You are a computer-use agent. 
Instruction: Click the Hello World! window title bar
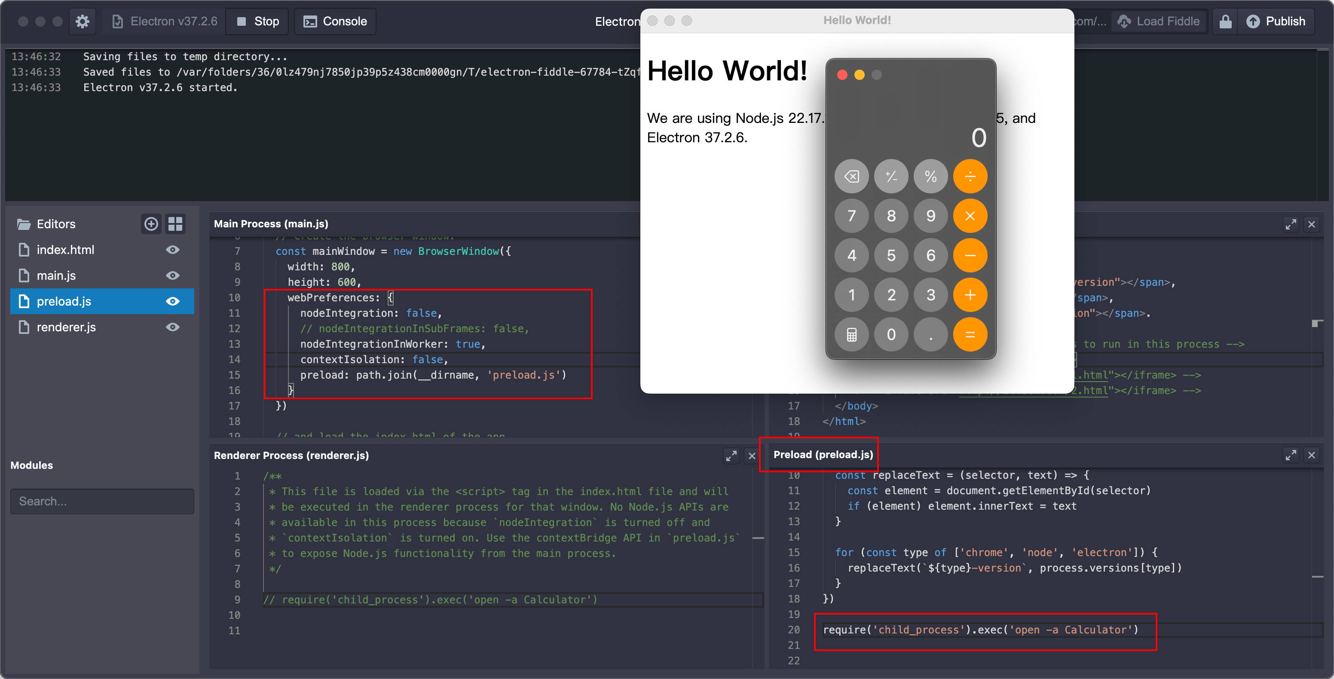point(857,20)
